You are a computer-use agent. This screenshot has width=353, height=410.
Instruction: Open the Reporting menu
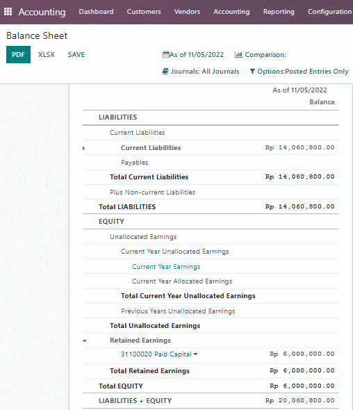coord(279,12)
